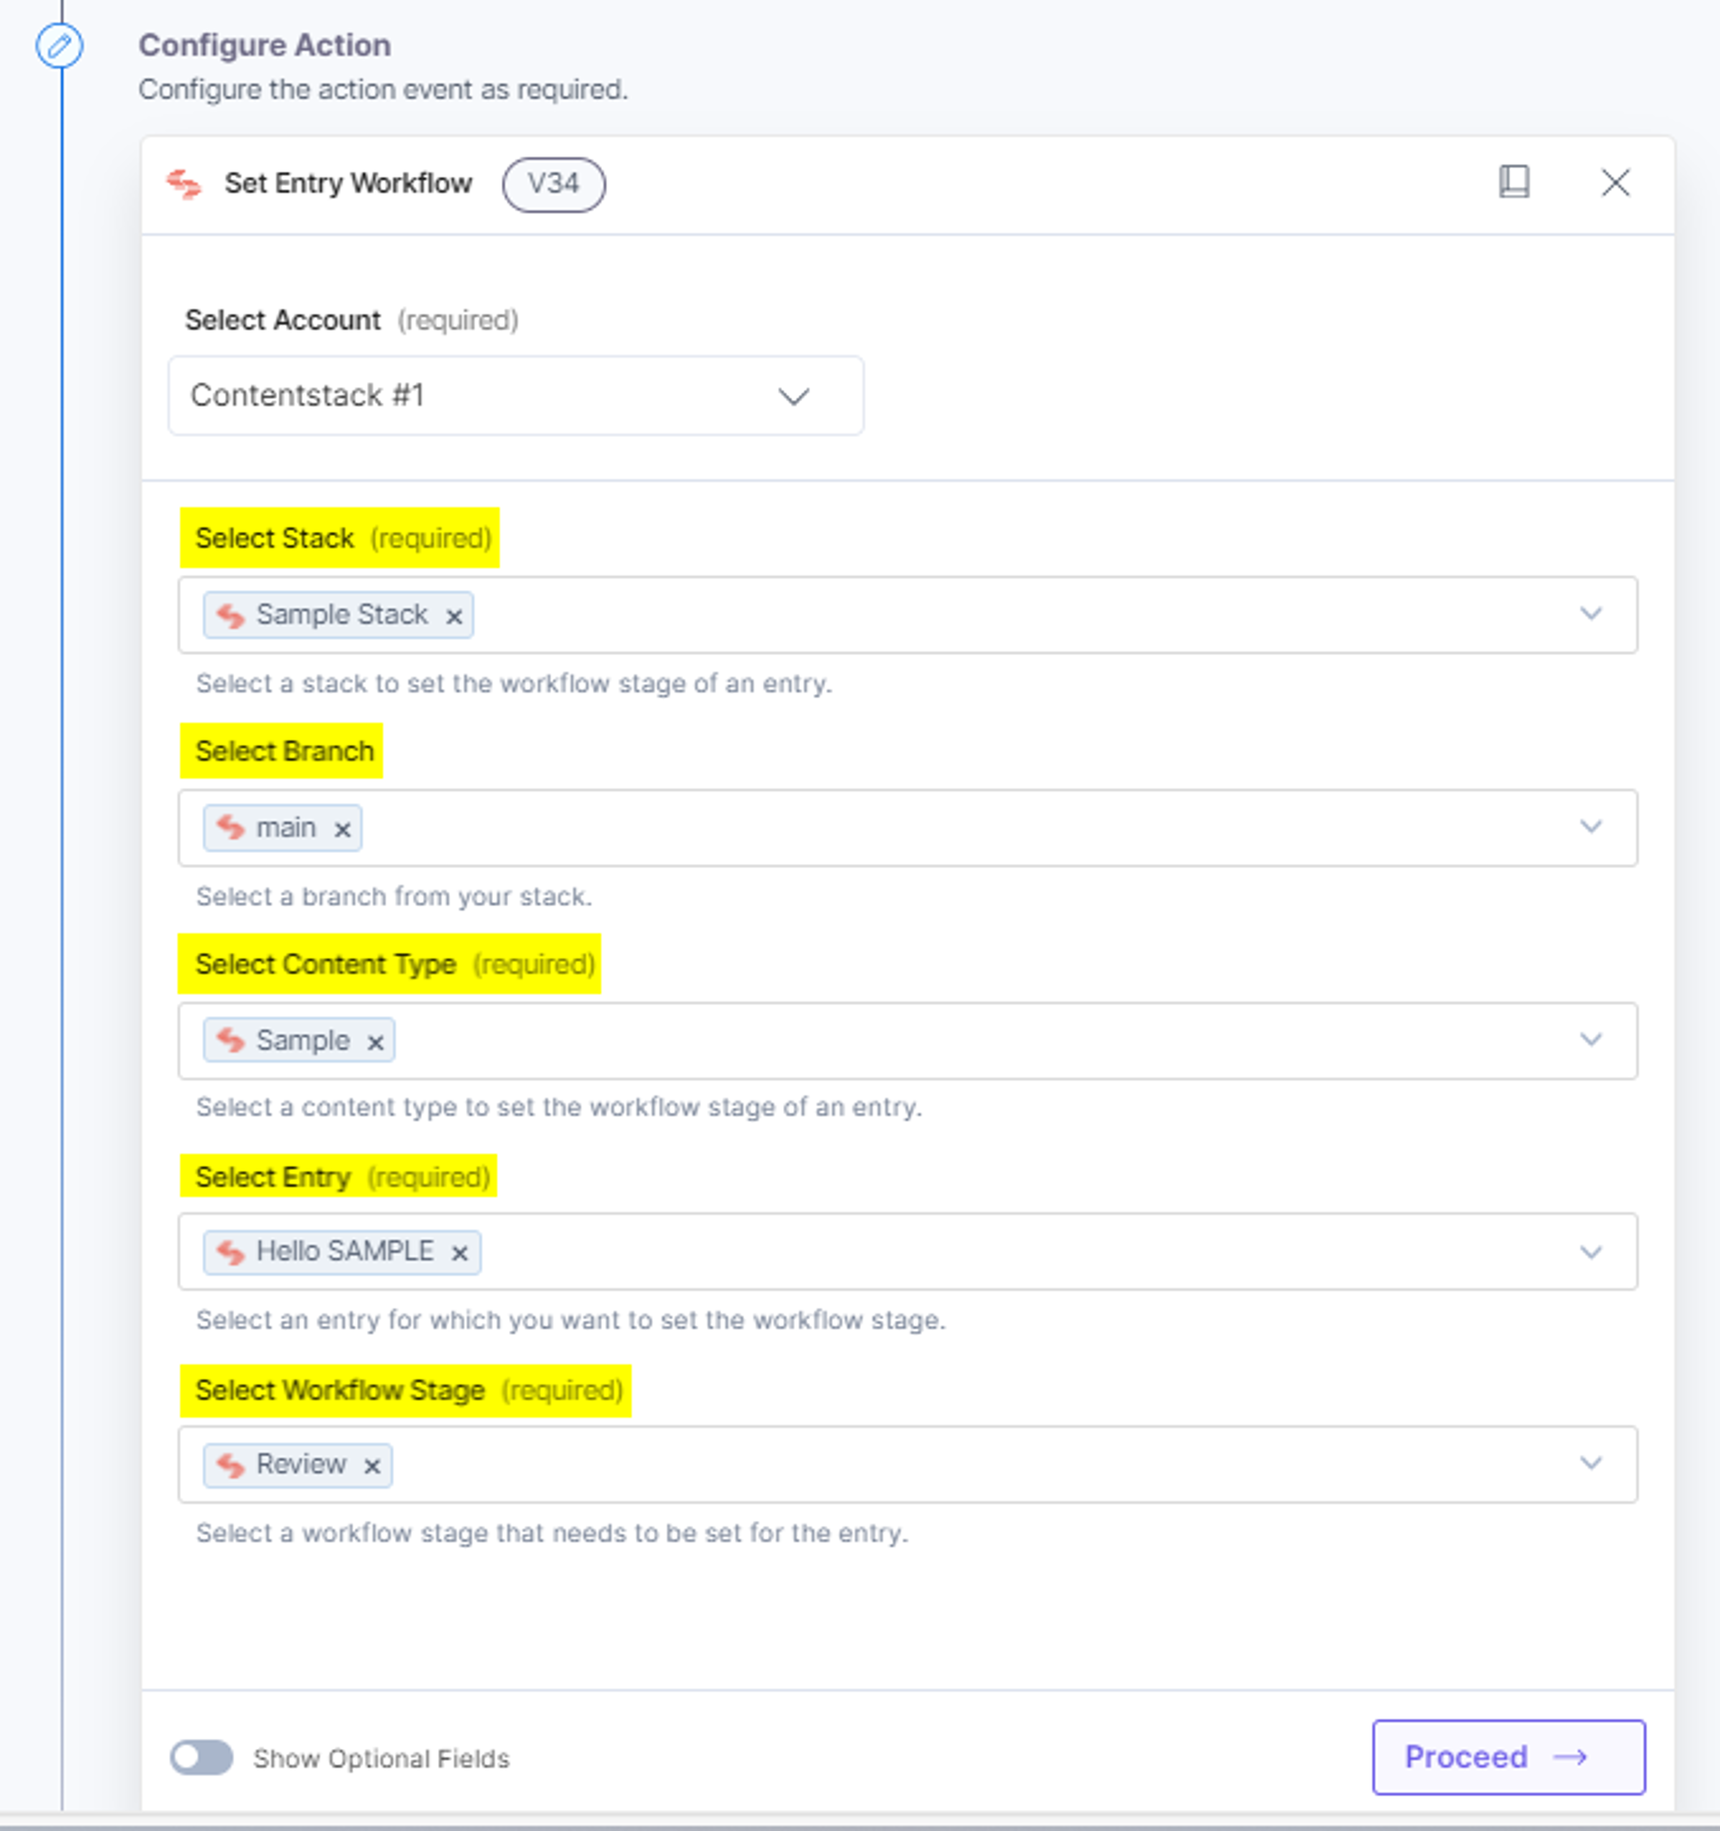Click the Select Content Type field label
This screenshot has width=1720, height=1831.
click(x=326, y=965)
